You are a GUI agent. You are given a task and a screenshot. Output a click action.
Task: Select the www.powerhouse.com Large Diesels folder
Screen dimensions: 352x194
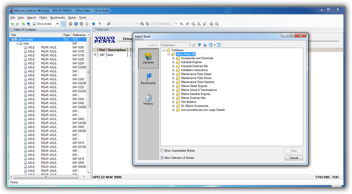203,110
